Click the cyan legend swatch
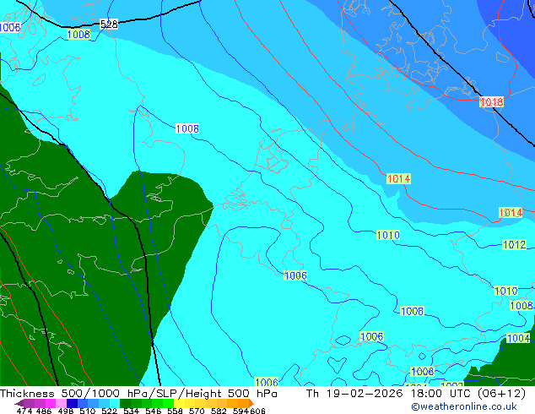The width and height of the screenshot is (535, 414). click(115, 403)
